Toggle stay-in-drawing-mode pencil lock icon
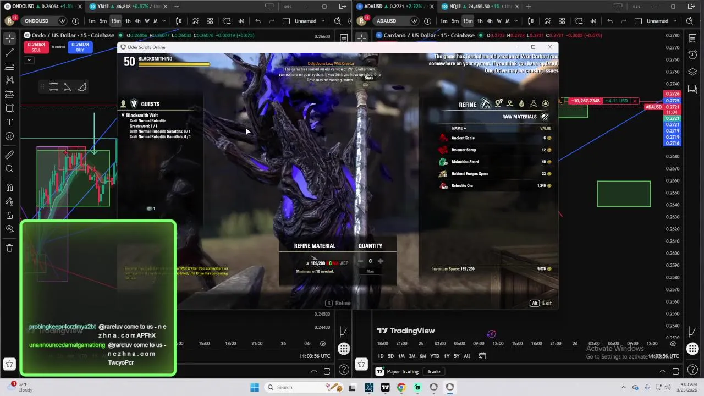The height and width of the screenshot is (396, 704). pos(9,201)
